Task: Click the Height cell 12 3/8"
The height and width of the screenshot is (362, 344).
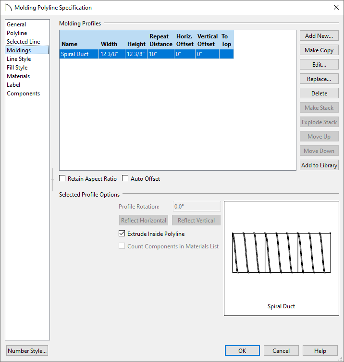Action: tap(136, 54)
